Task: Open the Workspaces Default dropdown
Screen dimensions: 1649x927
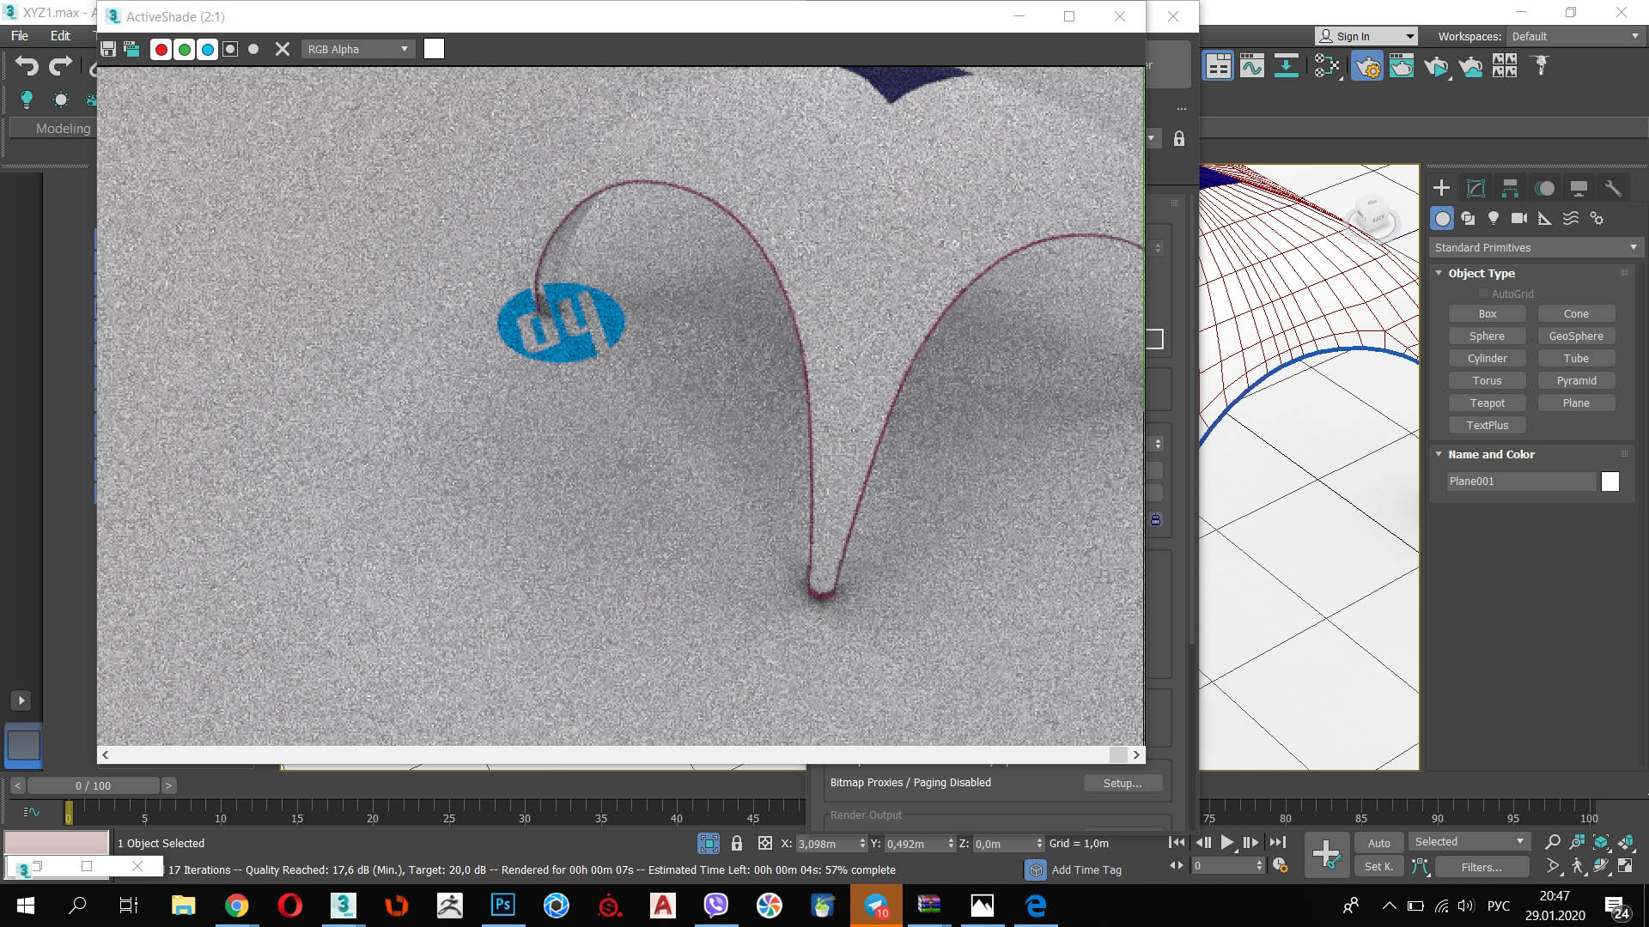Action: point(1575,36)
